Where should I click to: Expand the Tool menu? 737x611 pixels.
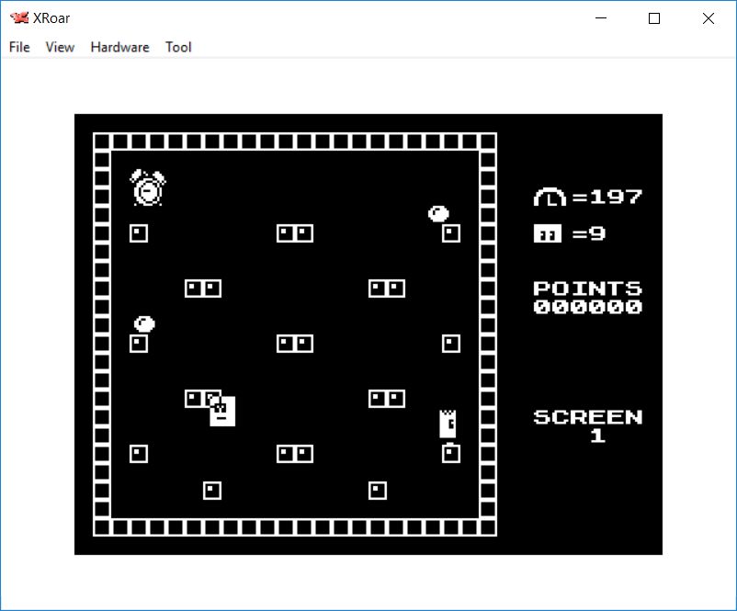(178, 47)
